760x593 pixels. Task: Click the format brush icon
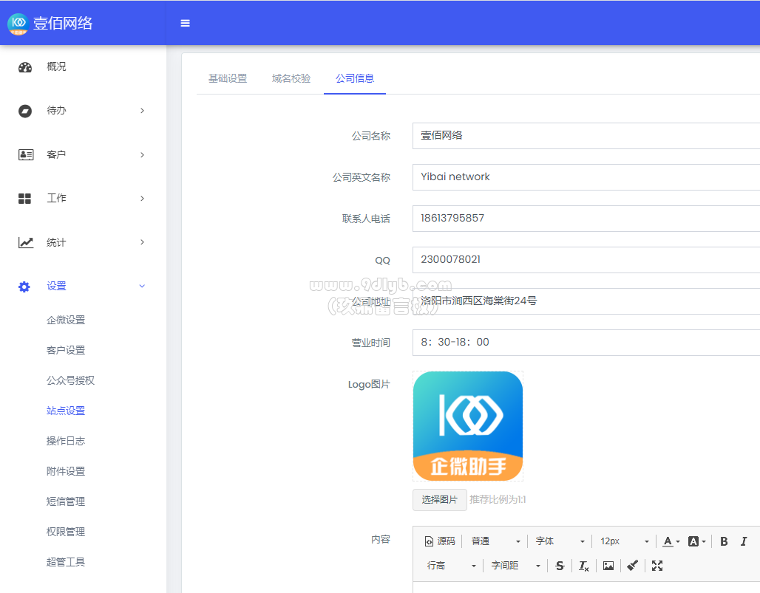point(633,566)
